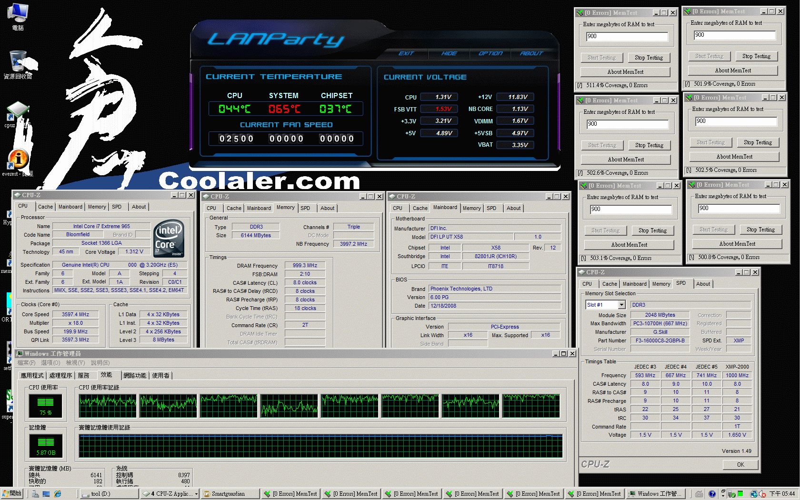Click HIDE in the LANParty monitor
800x500 pixels.
449,53
